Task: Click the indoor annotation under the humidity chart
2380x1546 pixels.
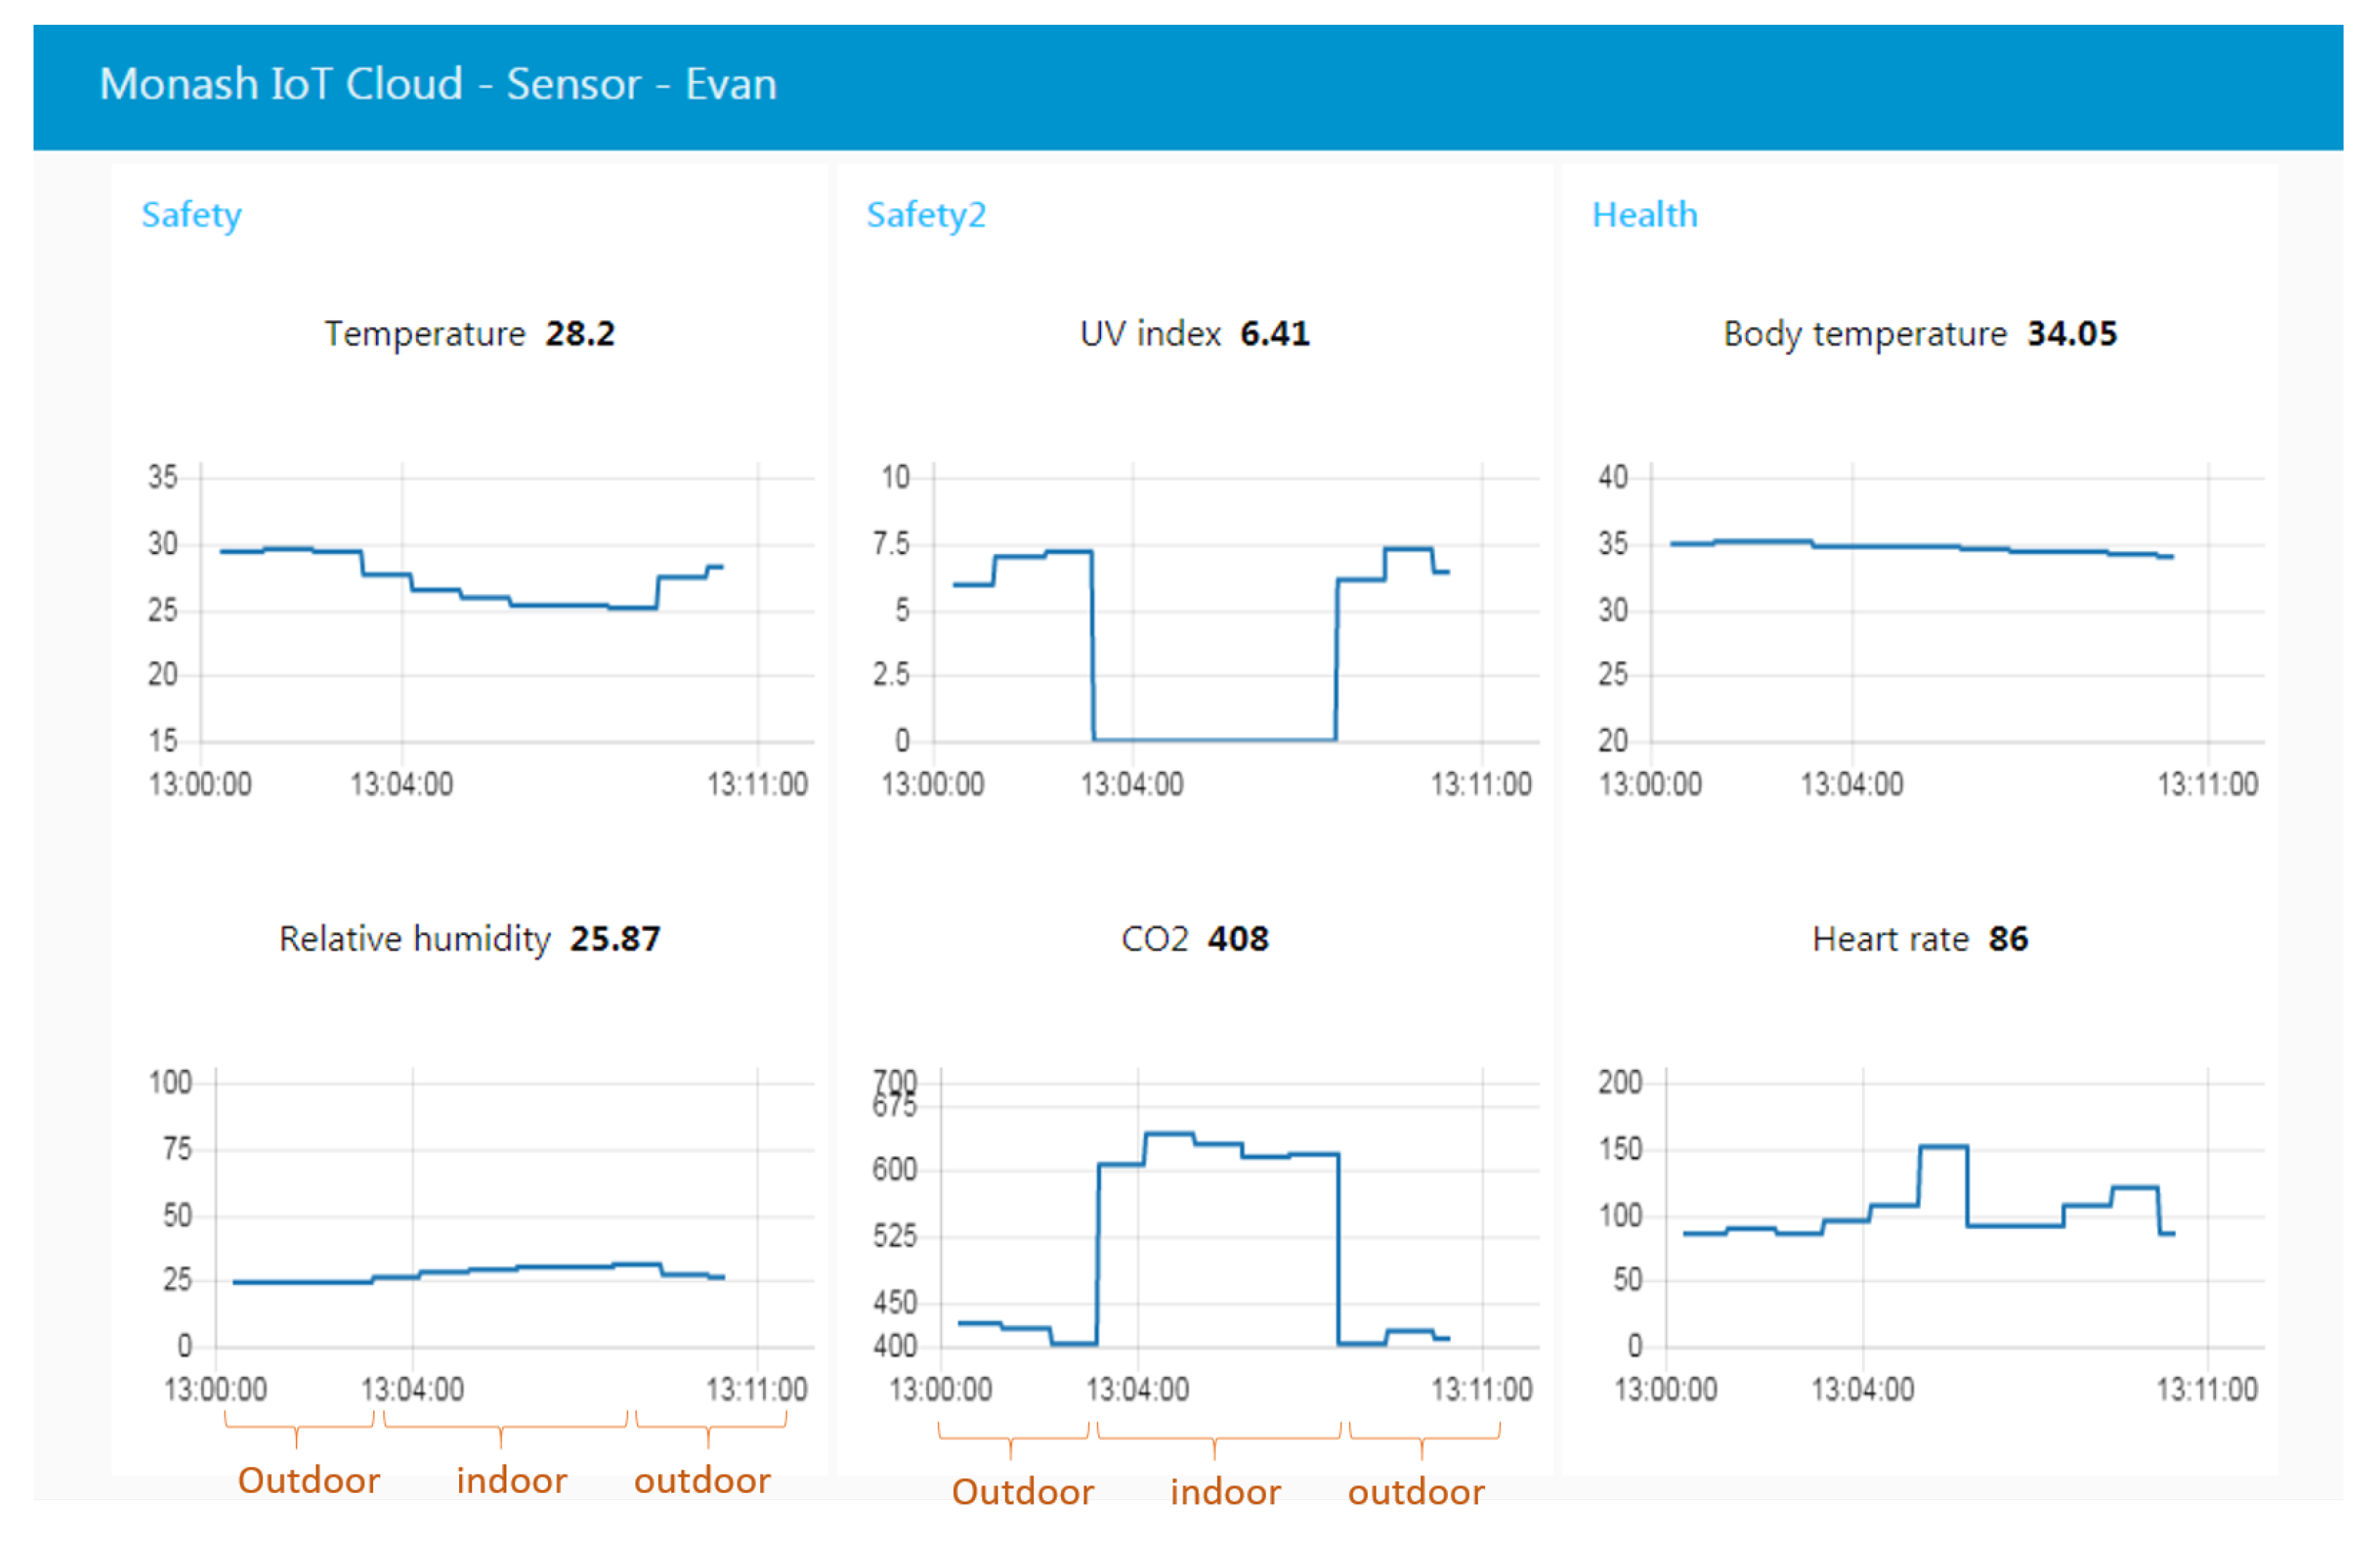Action: pyautogui.click(x=511, y=1480)
